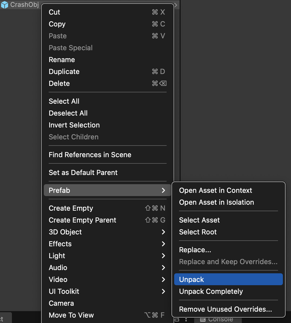
Task: Click the chevron arrow in the hierarchy header
Action: 176,5
